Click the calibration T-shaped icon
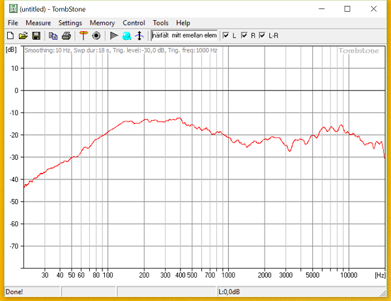Image resolution: width=391 pixels, height=301 pixels. 83,36
